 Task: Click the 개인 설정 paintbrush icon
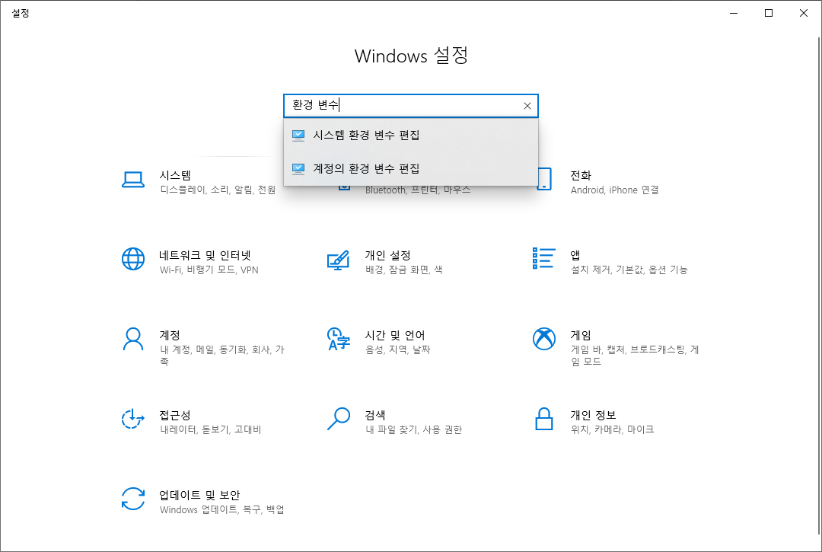tap(338, 260)
